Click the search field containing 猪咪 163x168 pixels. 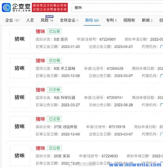(117, 8)
